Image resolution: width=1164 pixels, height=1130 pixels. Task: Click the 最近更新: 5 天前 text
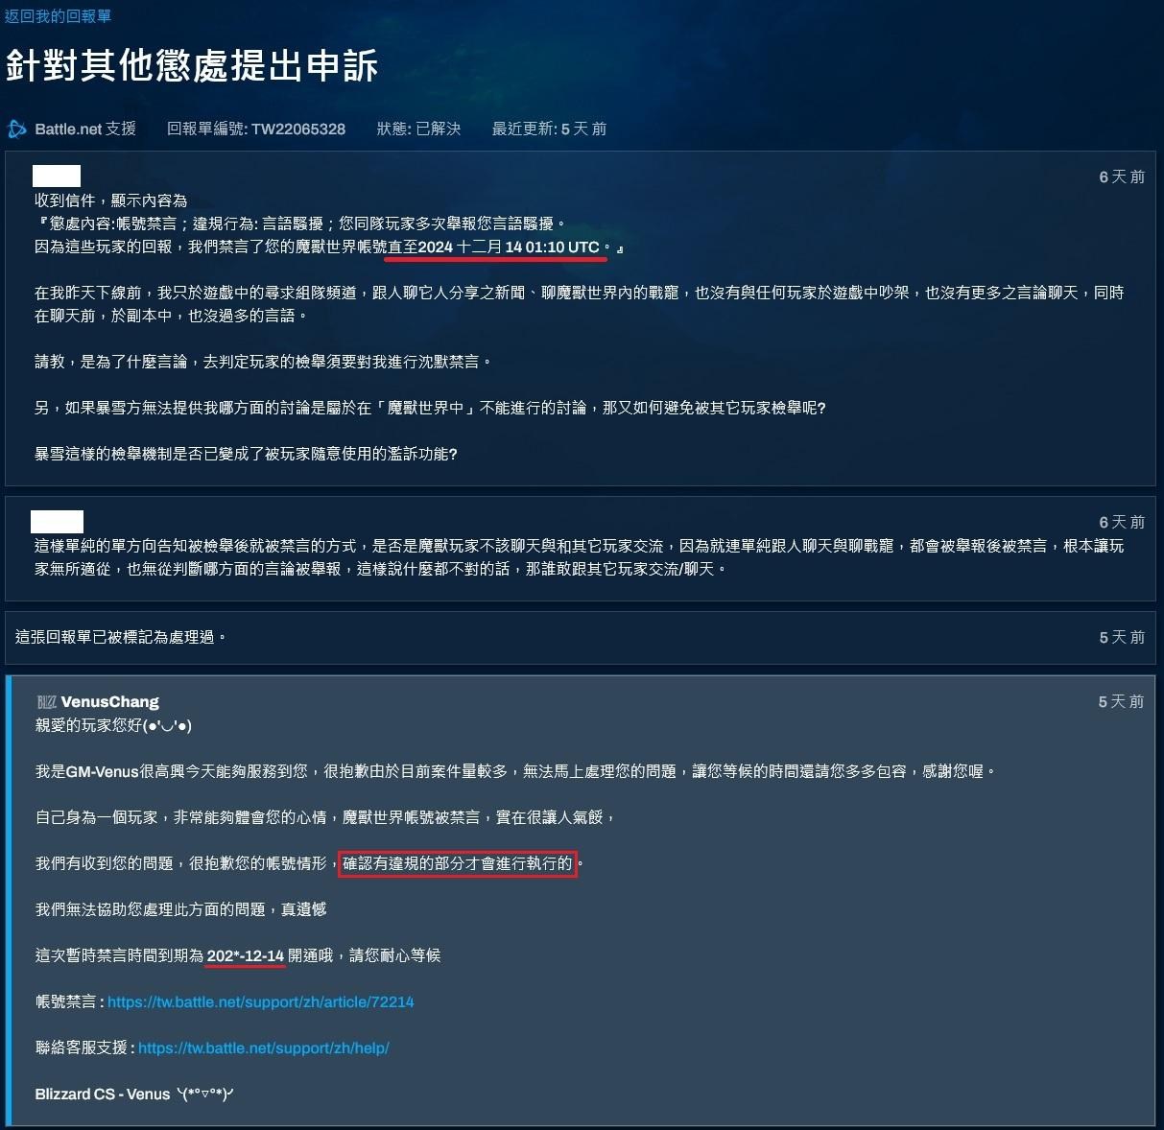pos(549,129)
